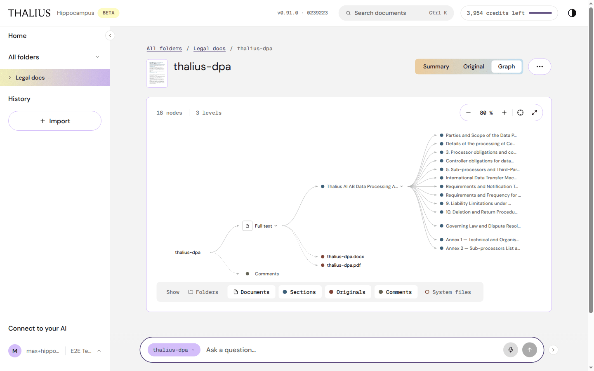Click the Import button

pyautogui.click(x=55, y=121)
